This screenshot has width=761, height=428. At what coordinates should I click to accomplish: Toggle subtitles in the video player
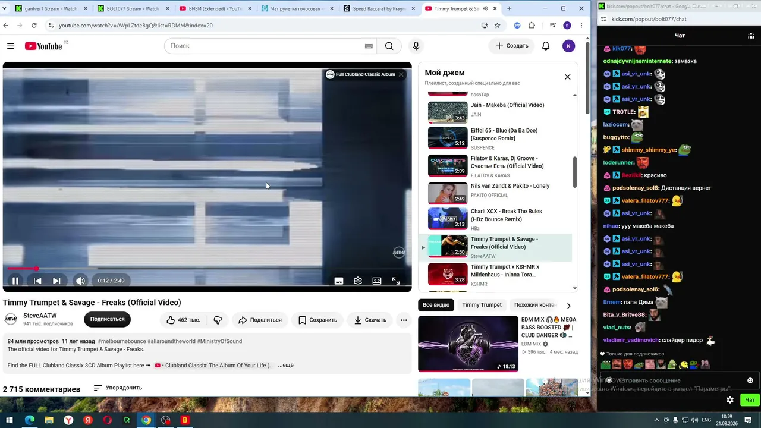(339, 281)
